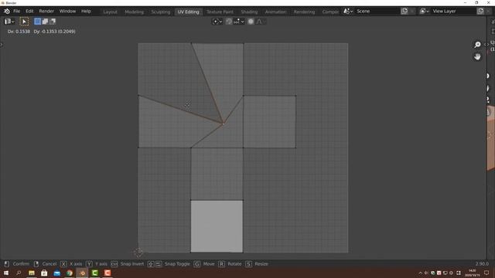This screenshot has height=278, width=495.
Task: Toggle UV snapping magnet icon
Action: tap(229, 22)
